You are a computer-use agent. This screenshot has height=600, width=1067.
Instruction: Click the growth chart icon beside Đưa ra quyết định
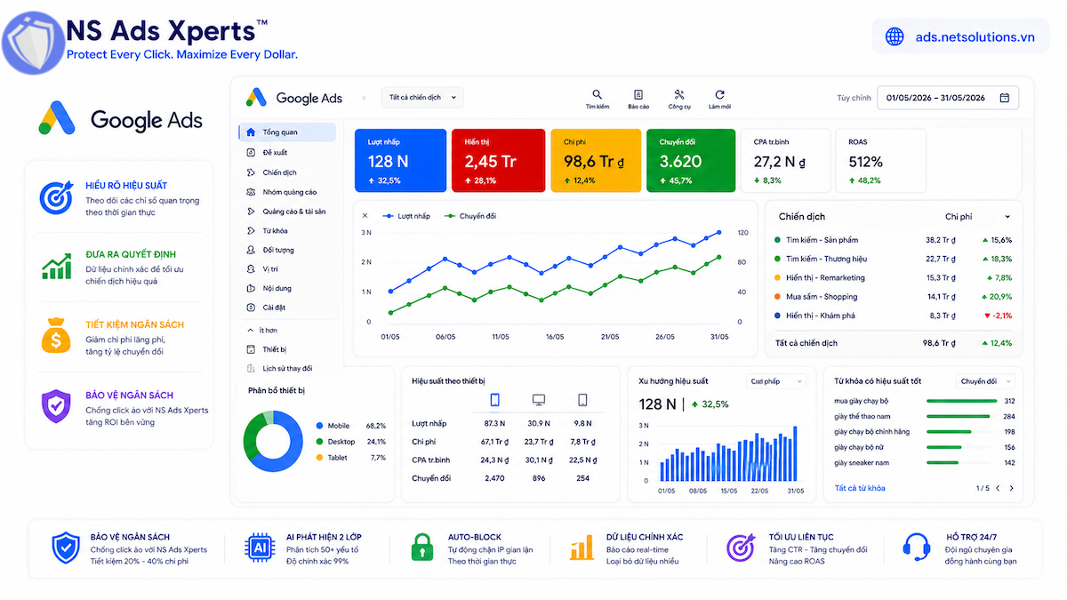pyautogui.click(x=55, y=266)
